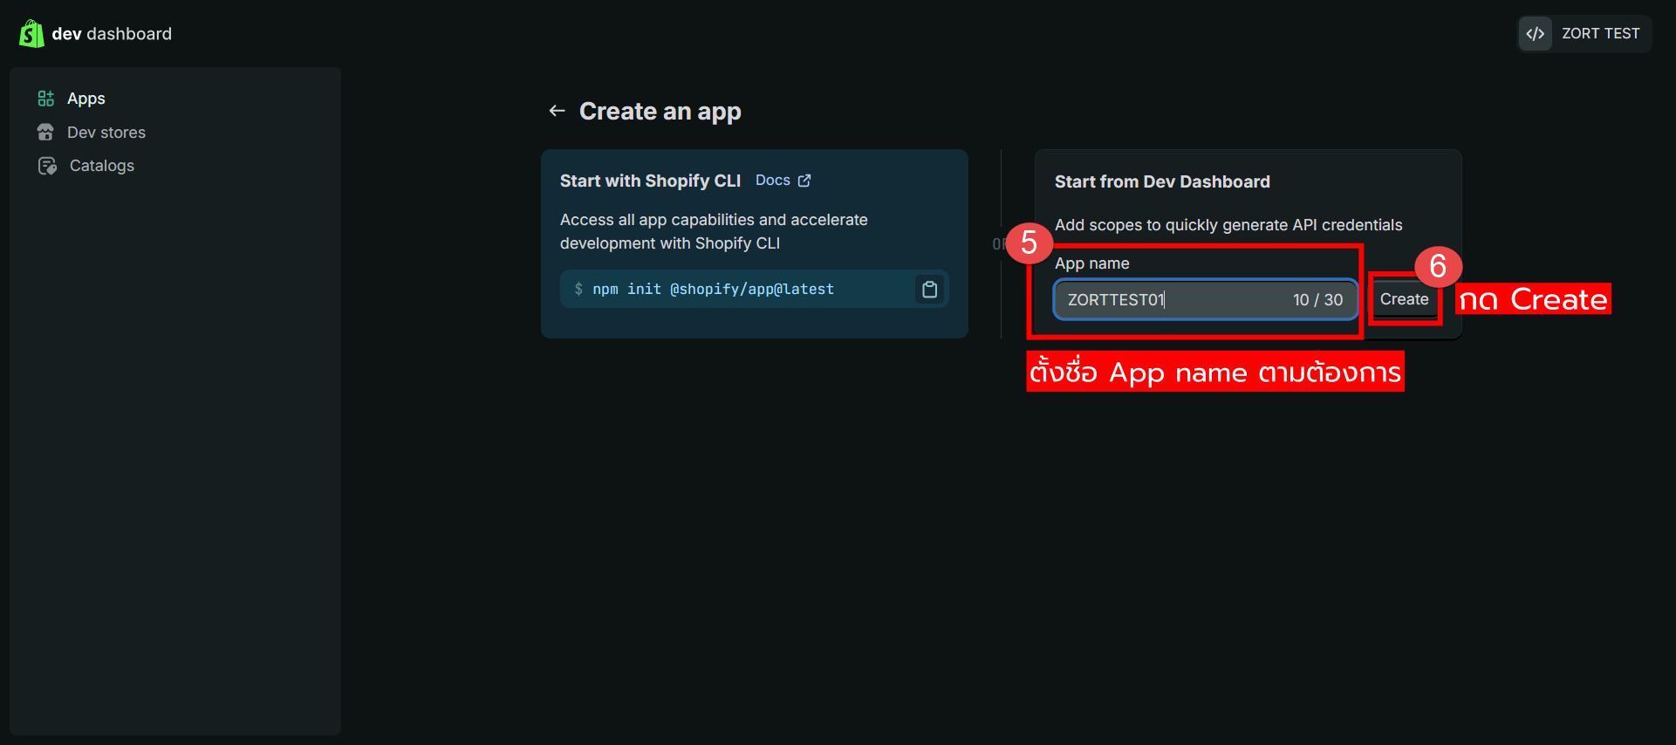Open the Apps menu item
Image resolution: width=1676 pixels, height=745 pixels.
(x=86, y=99)
